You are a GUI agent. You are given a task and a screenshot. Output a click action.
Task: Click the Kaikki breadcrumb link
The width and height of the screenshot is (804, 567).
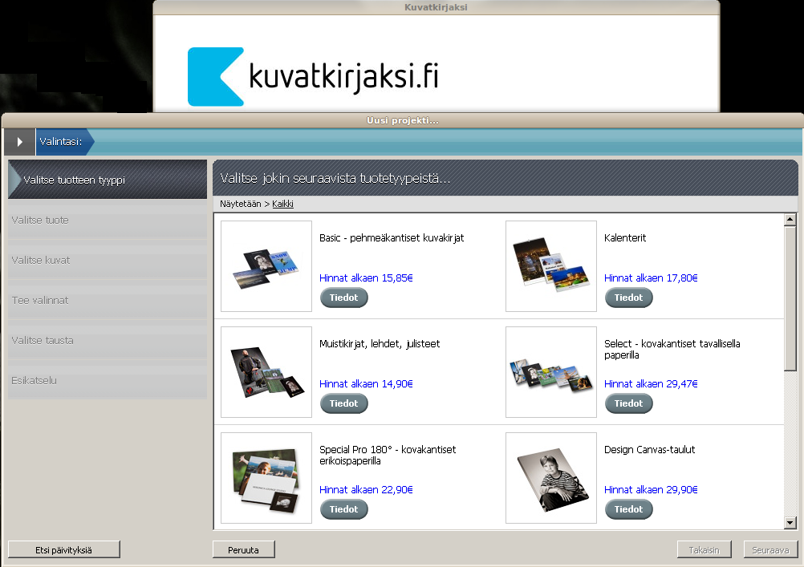tap(282, 204)
